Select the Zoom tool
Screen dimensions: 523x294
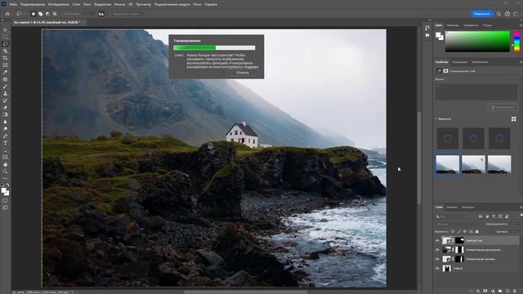[5, 171]
